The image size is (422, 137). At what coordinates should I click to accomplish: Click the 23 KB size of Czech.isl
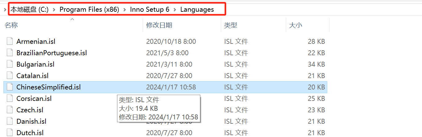pyautogui.click(x=316, y=110)
